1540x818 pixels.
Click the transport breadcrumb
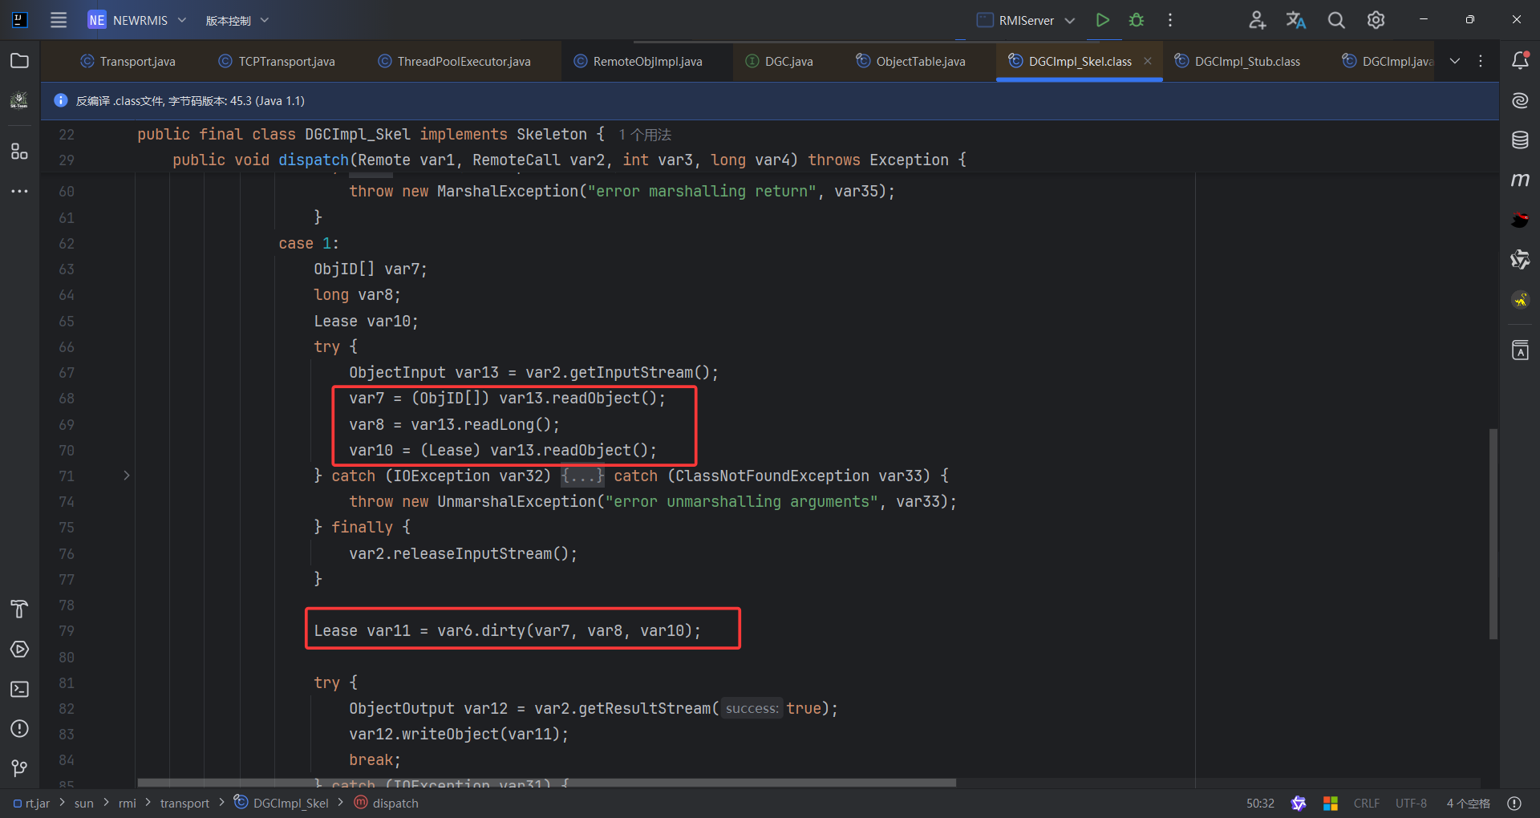[x=184, y=804]
